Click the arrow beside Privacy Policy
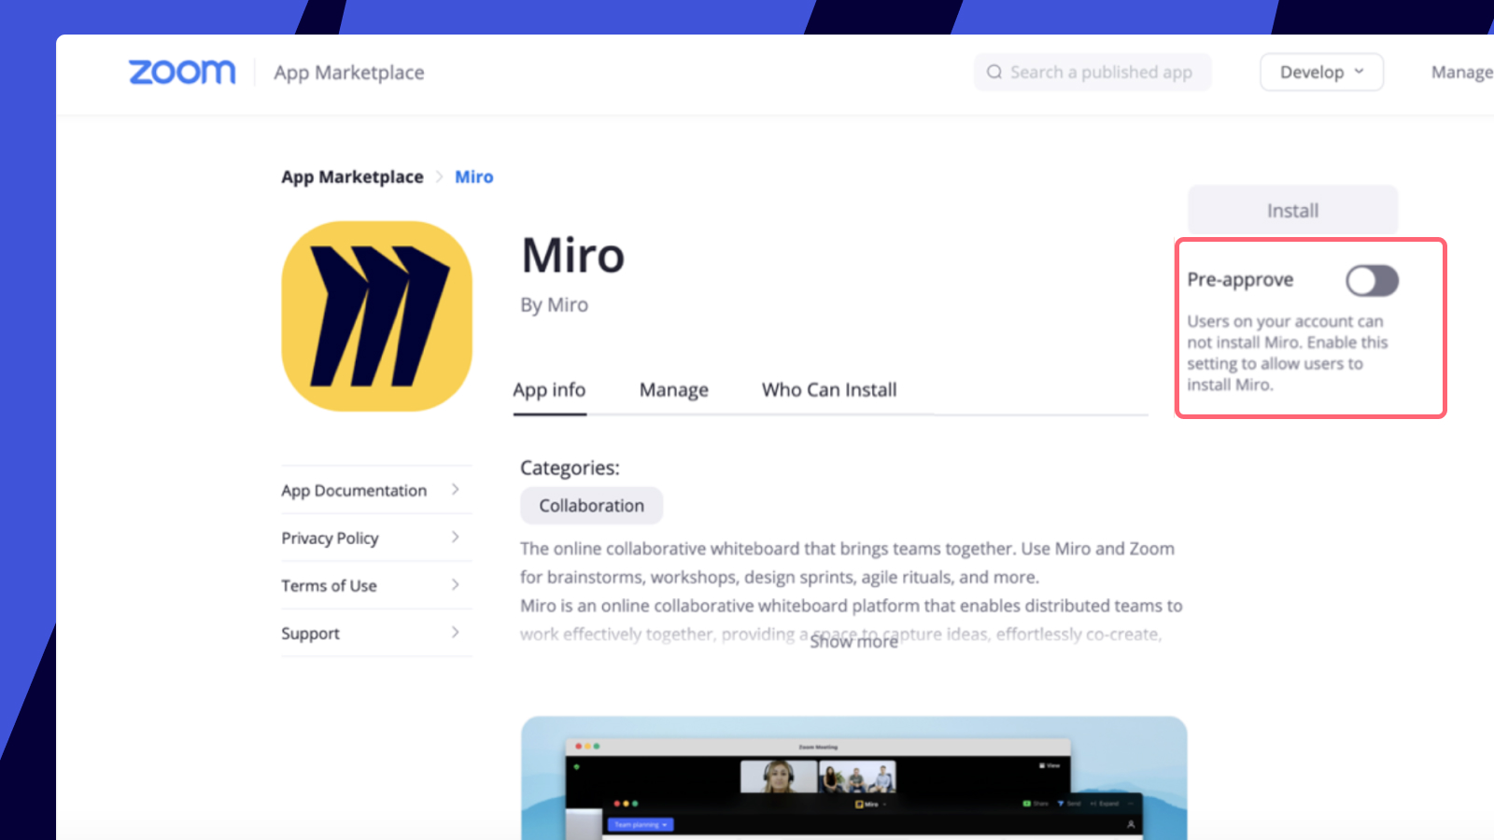Image resolution: width=1494 pixels, height=840 pixels. click(455, 538)
